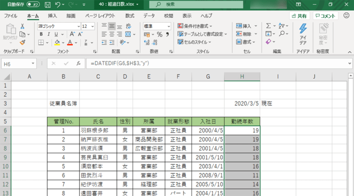Select the Format Painter brush icon
The height and width of the screenshot is (196, 354).
coord(22,43)
